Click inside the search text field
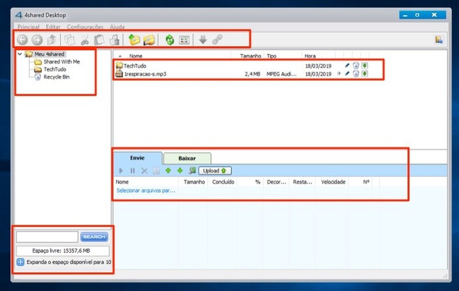The width and height of the screenshot is (459, 291). point(47,236)
